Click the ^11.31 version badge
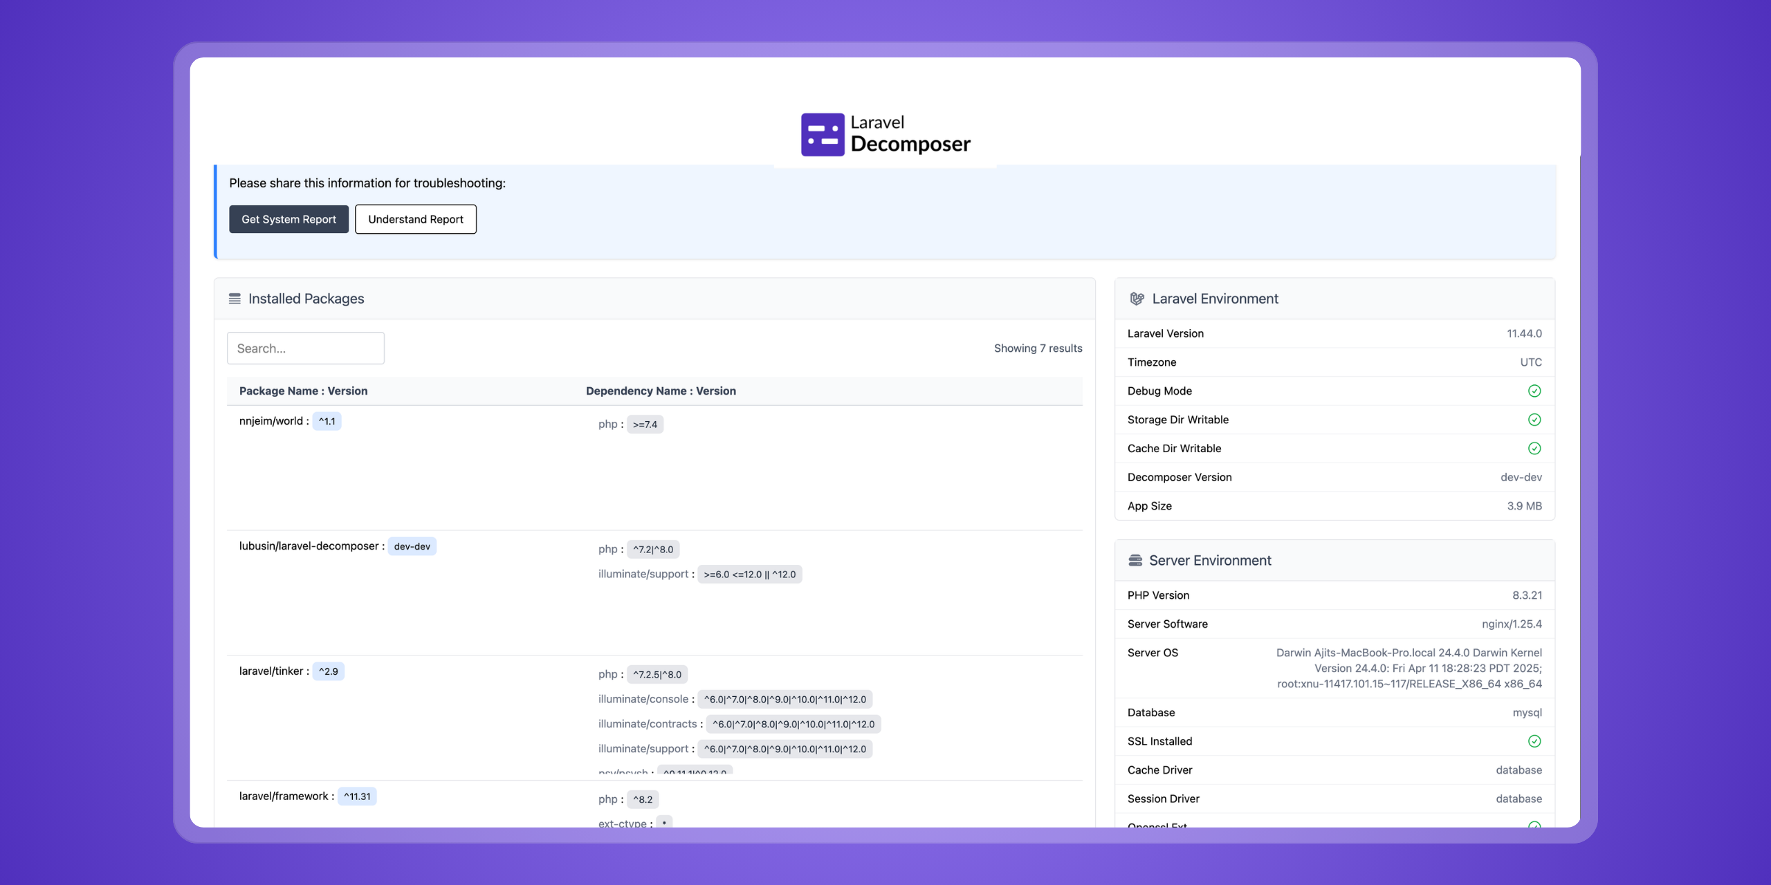The width and height of the screenshot is (1771, 885). [357, 796]
